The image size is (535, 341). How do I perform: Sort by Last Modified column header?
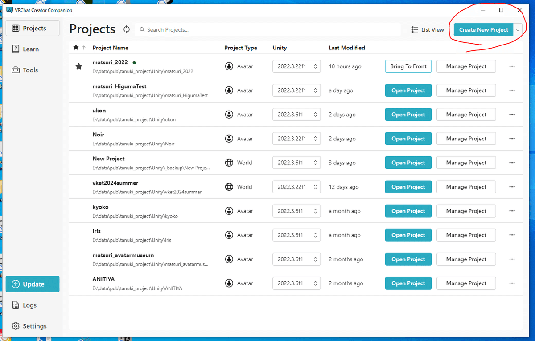click(x=347, y=48)
